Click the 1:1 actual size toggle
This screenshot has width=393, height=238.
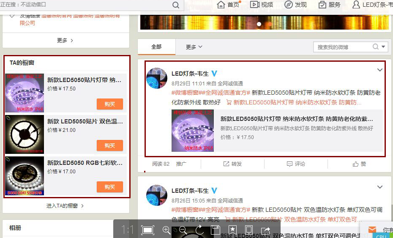pos(127,230)
